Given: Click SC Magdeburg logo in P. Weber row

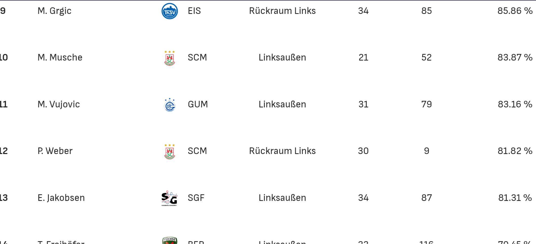Looking at the screenshot, I should pyautogui.click(x=170, y=152).
